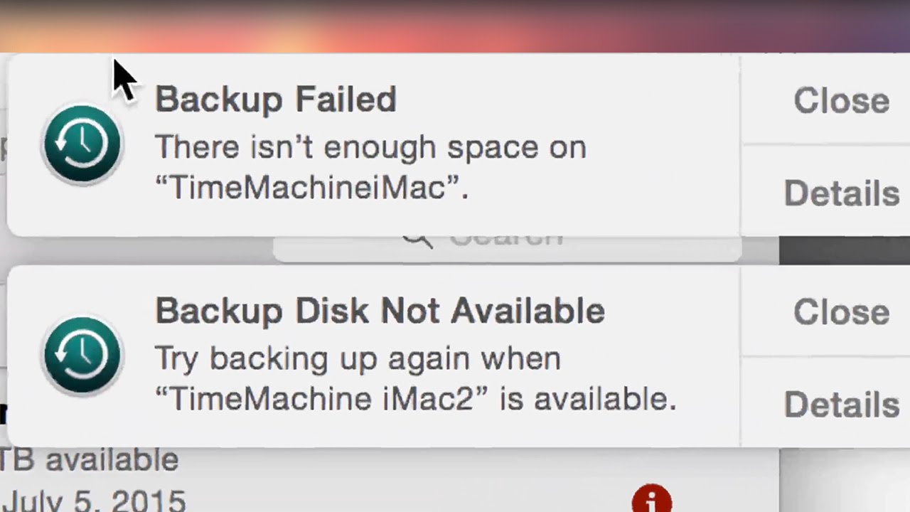Click the "Backup Disk Not Available" title
Screen dimensions: 910x512
click(380, 311)
